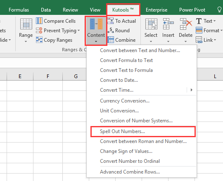Expand the Text dropdown arrow

click(214, 21)
